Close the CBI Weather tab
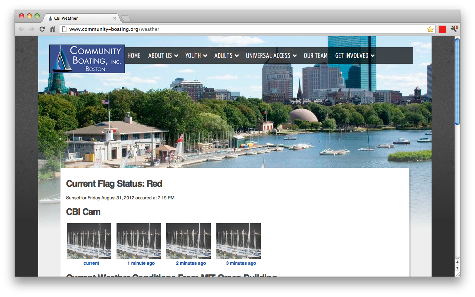This screenshot has height=297, width=475. [115, 18]
